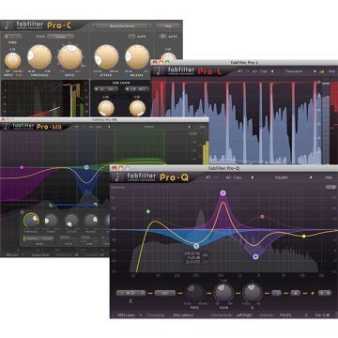
Task: Click the RATIO knob in Pro-C
Action: 70,57
